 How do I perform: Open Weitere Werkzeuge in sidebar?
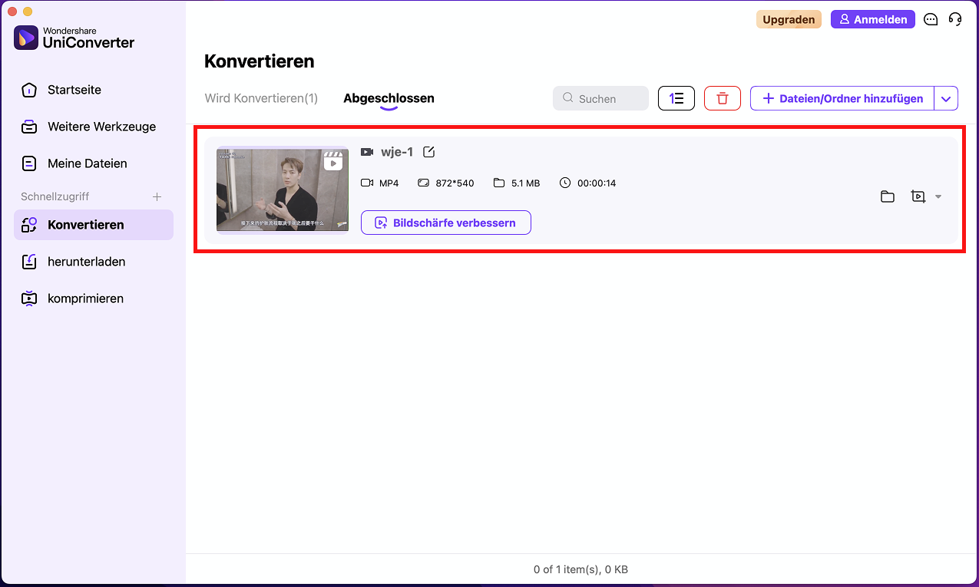[94, 127]
